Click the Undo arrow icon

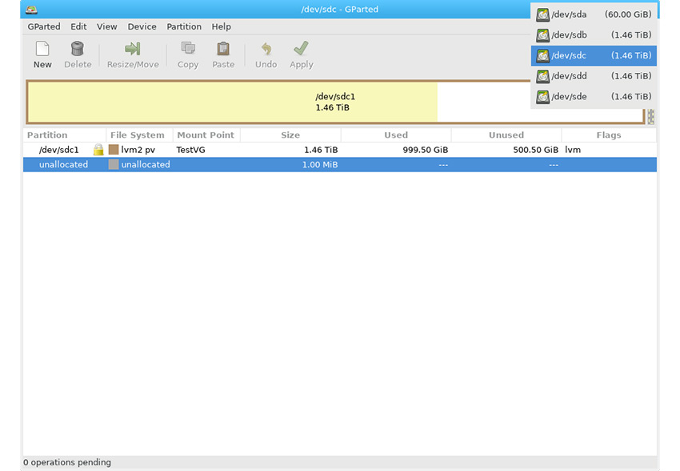tap(266, 50)
